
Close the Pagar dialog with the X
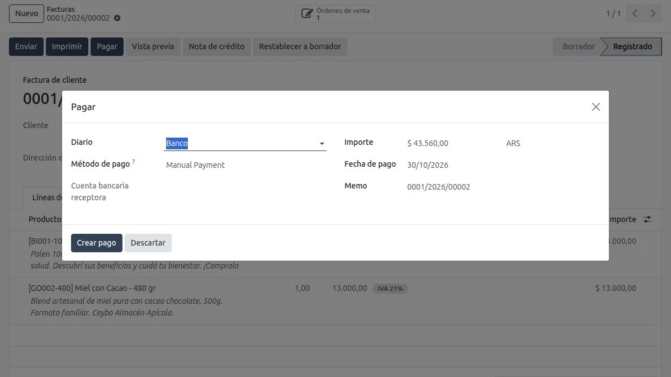tap(596, 107)
